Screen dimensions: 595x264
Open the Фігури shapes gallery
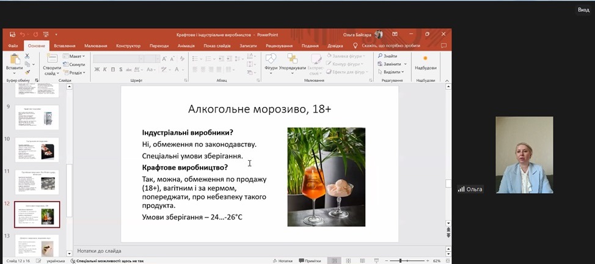[271, 59]
